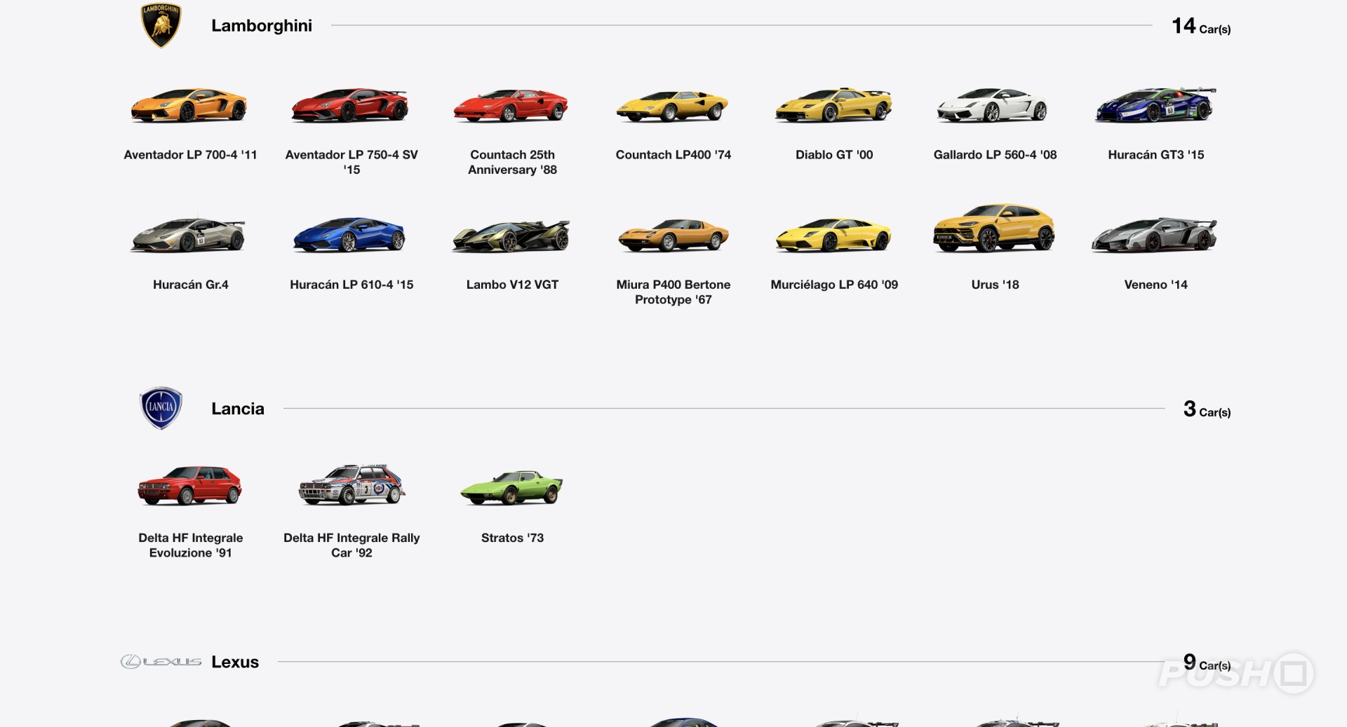Click the Lamborghini brand logo
Screen dimensions: 1347x727
[161, 26]
